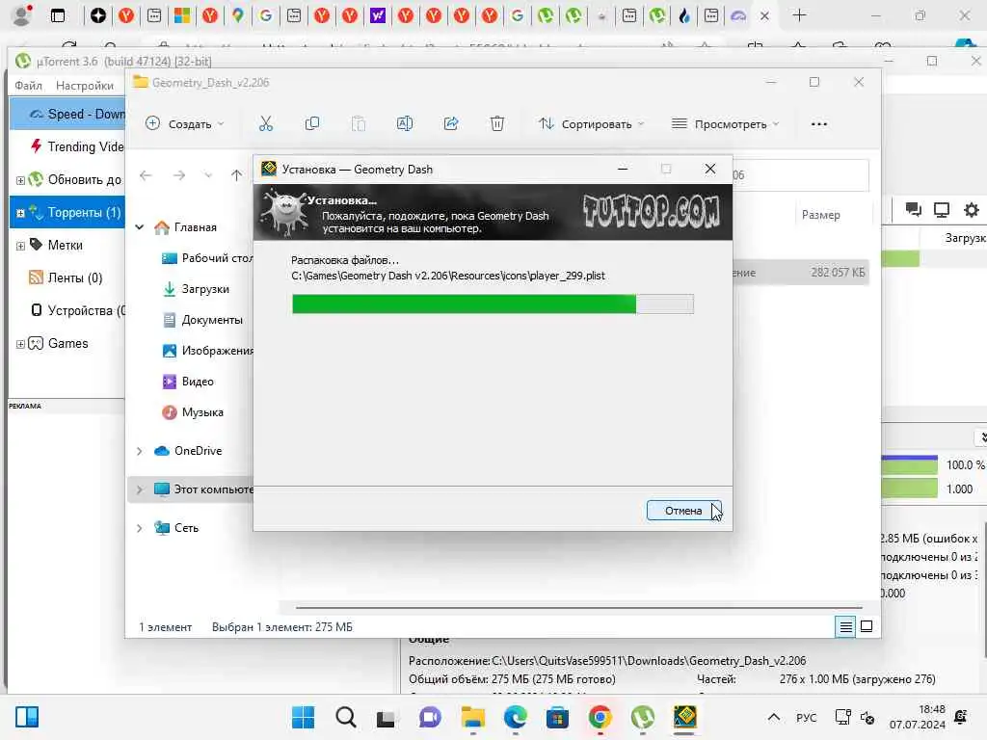
Task: Switch input language РУС indicator
Action: click(807, 717)
